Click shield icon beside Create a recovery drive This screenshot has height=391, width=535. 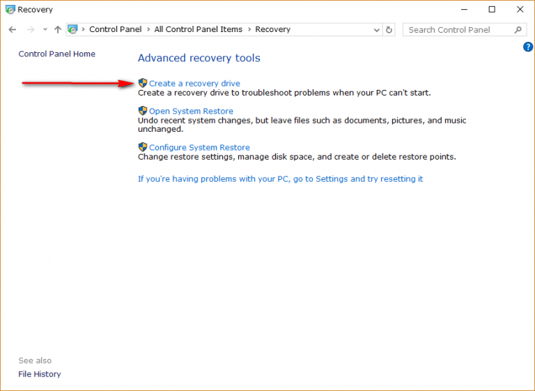[143, 83]
